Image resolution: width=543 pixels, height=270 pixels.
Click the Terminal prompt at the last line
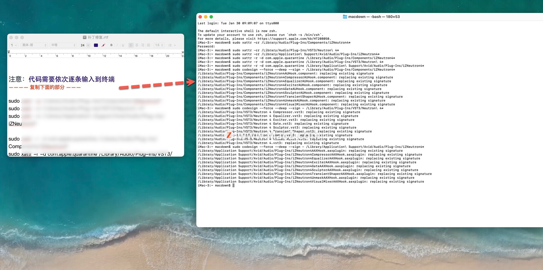[x=214, y=185]
